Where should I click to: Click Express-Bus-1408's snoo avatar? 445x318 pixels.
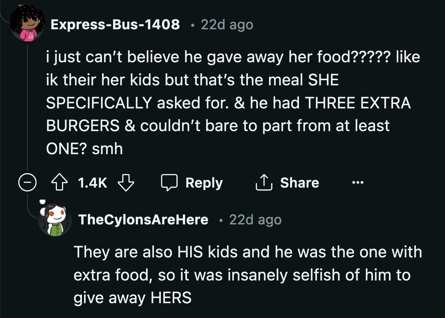pyautogui.click(x=27, y=25)
